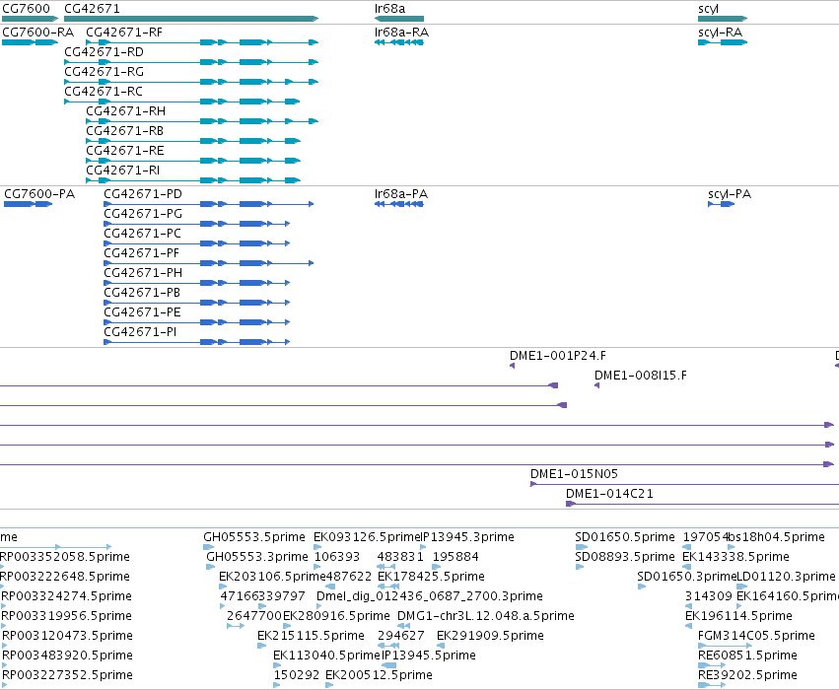The width and height of the screenshot is (839, 690).
Task: Click EST EK291909.5prime
Action: tap(490, 636)
